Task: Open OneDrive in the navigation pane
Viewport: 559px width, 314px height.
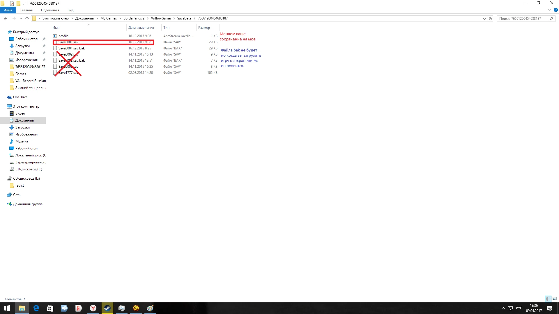Action: point(20,97)
